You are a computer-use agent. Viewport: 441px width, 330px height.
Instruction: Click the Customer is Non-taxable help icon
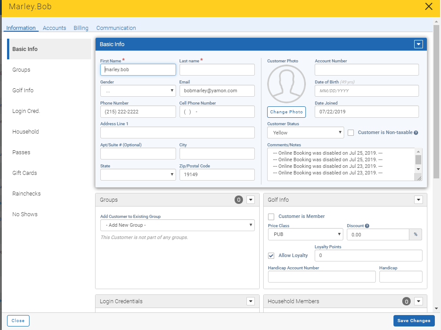click(x=416, y=133)
